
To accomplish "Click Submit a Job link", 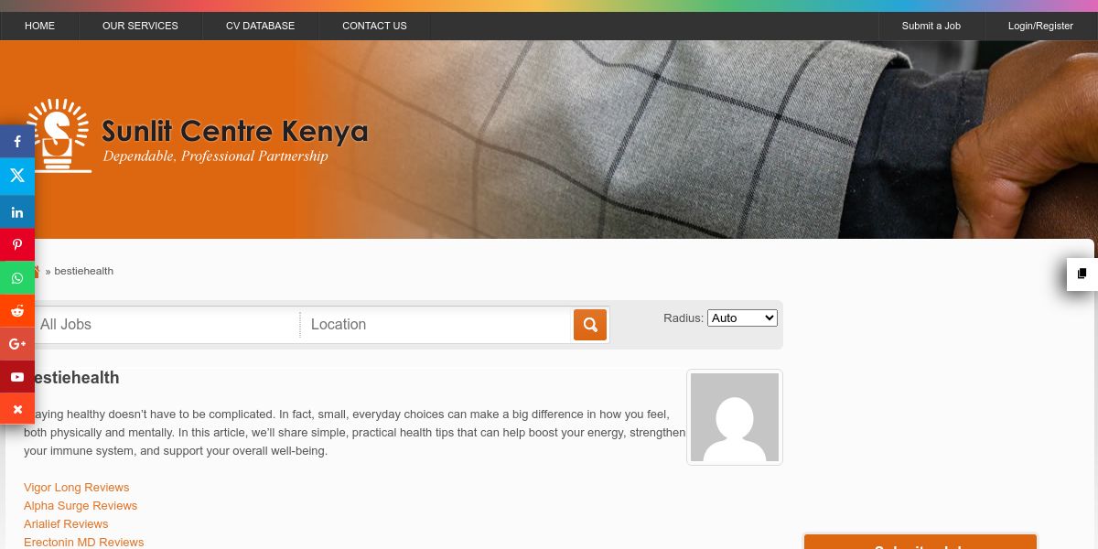I will point(931,26).
